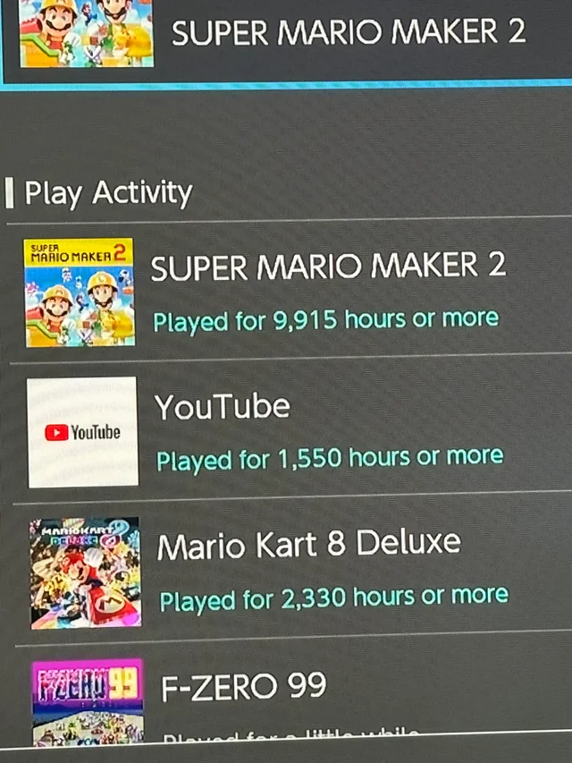Image resolution: width=572 pixels, height=763 pixels.
Task: Open the Super Mario Maker 2 artwork at top
Action: [87, 32]
